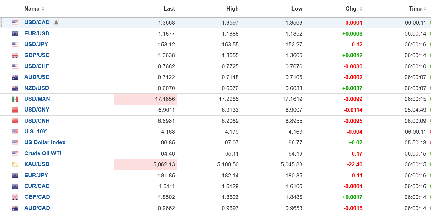431x212 pixels.
Task: Open the U.S. 10Y bond yield link
Action: click(35, 132)
